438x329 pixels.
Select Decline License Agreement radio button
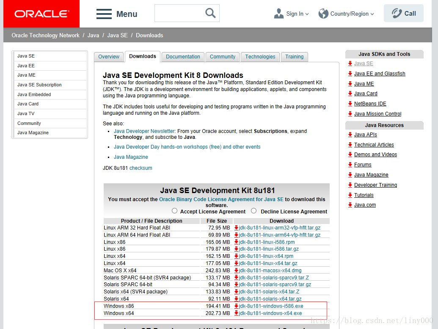click(253, 211)
